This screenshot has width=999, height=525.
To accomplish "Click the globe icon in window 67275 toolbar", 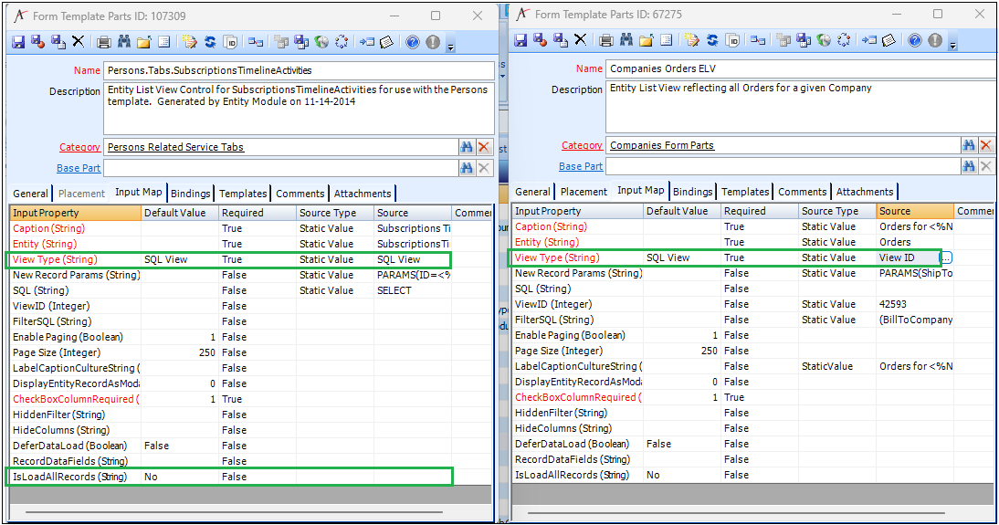I will point(824,41).
